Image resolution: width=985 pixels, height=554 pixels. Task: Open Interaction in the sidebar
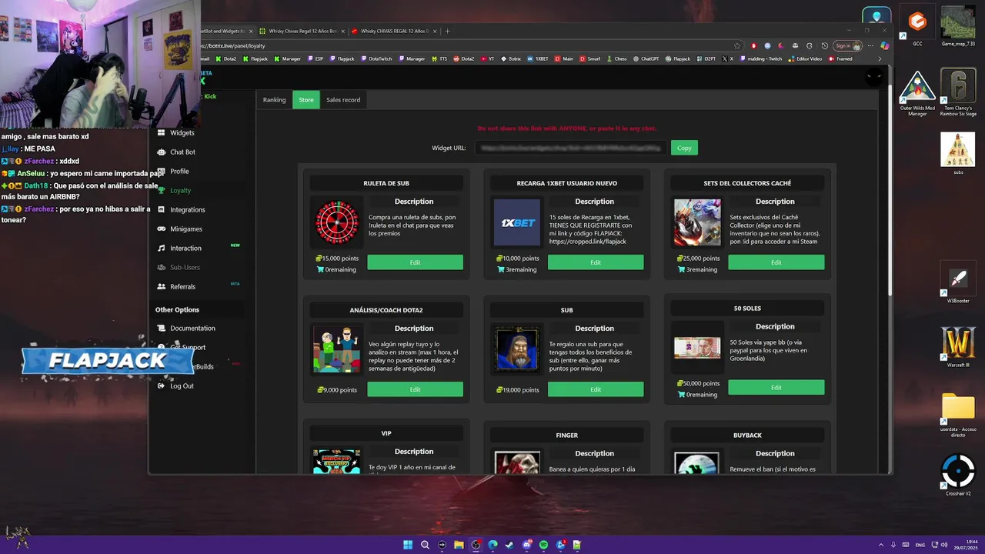pos(185,249)
